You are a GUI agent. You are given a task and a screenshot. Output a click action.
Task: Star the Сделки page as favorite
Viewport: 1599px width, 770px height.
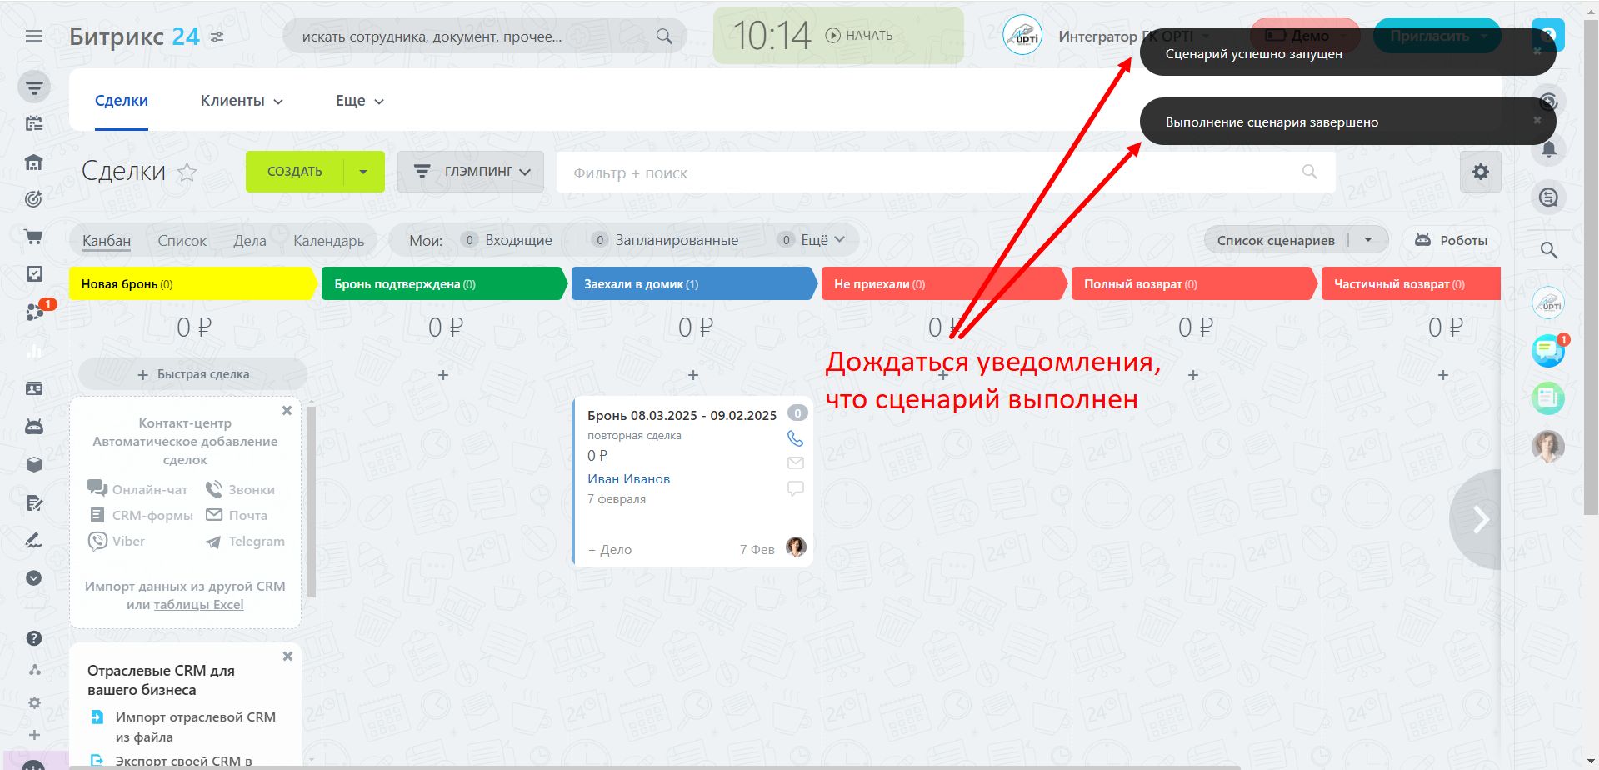tap(187, 172)
